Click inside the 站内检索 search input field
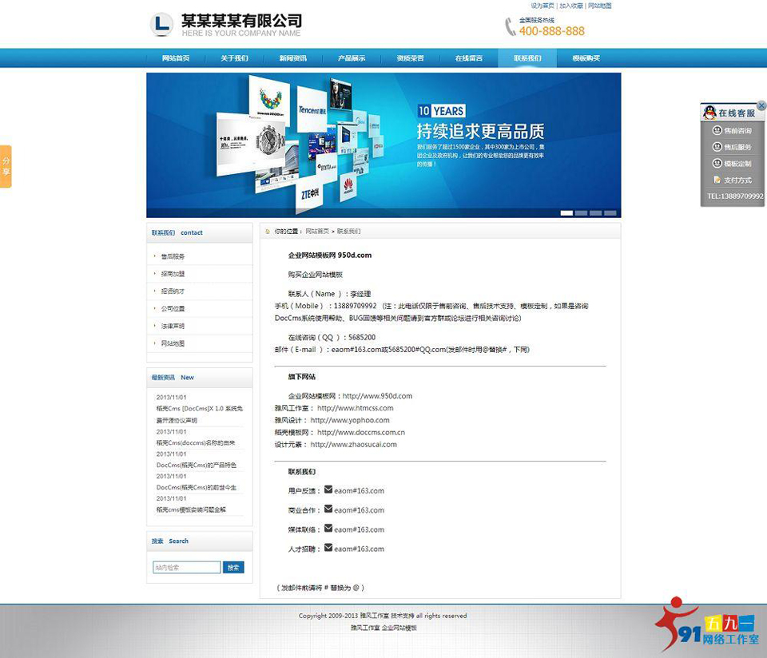The height and width of the screenshot is (658, 767). click(x=185, y=567)
